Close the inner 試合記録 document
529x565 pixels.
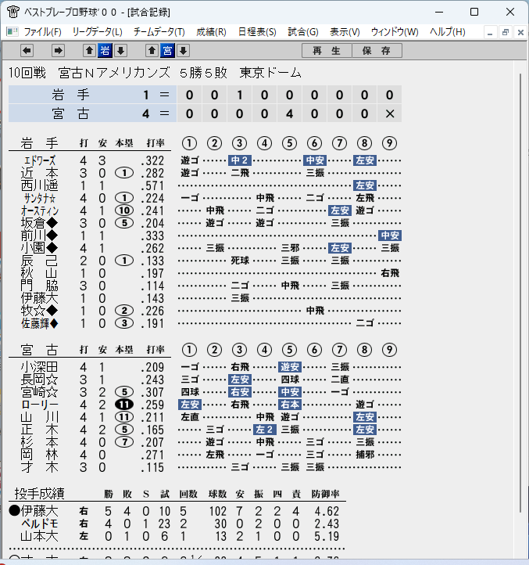click(x=520, y=32)
